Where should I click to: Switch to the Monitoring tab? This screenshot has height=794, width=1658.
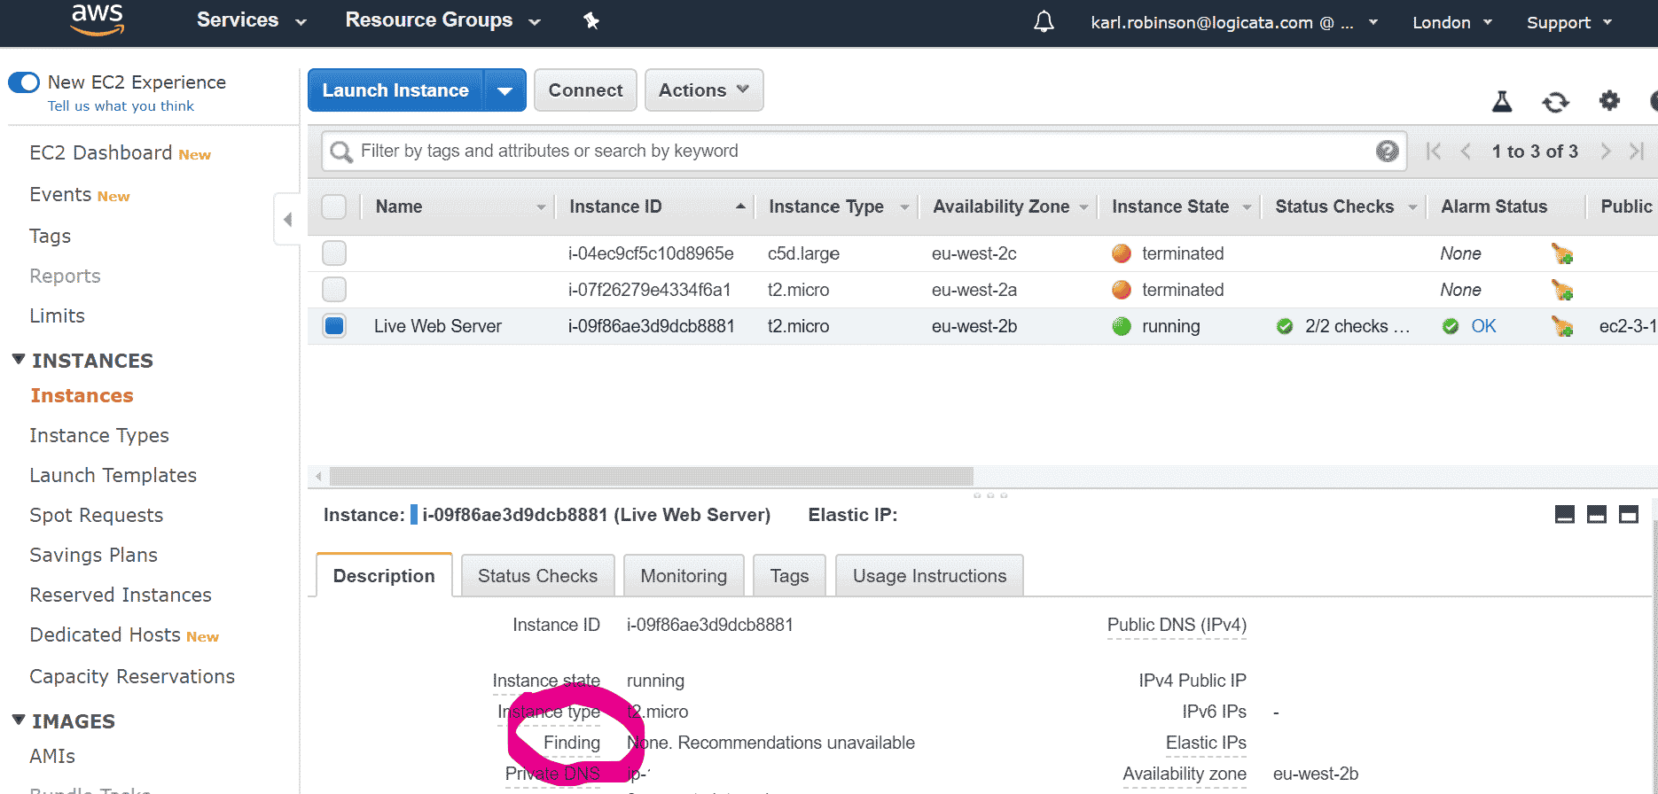tap(684, 576)
